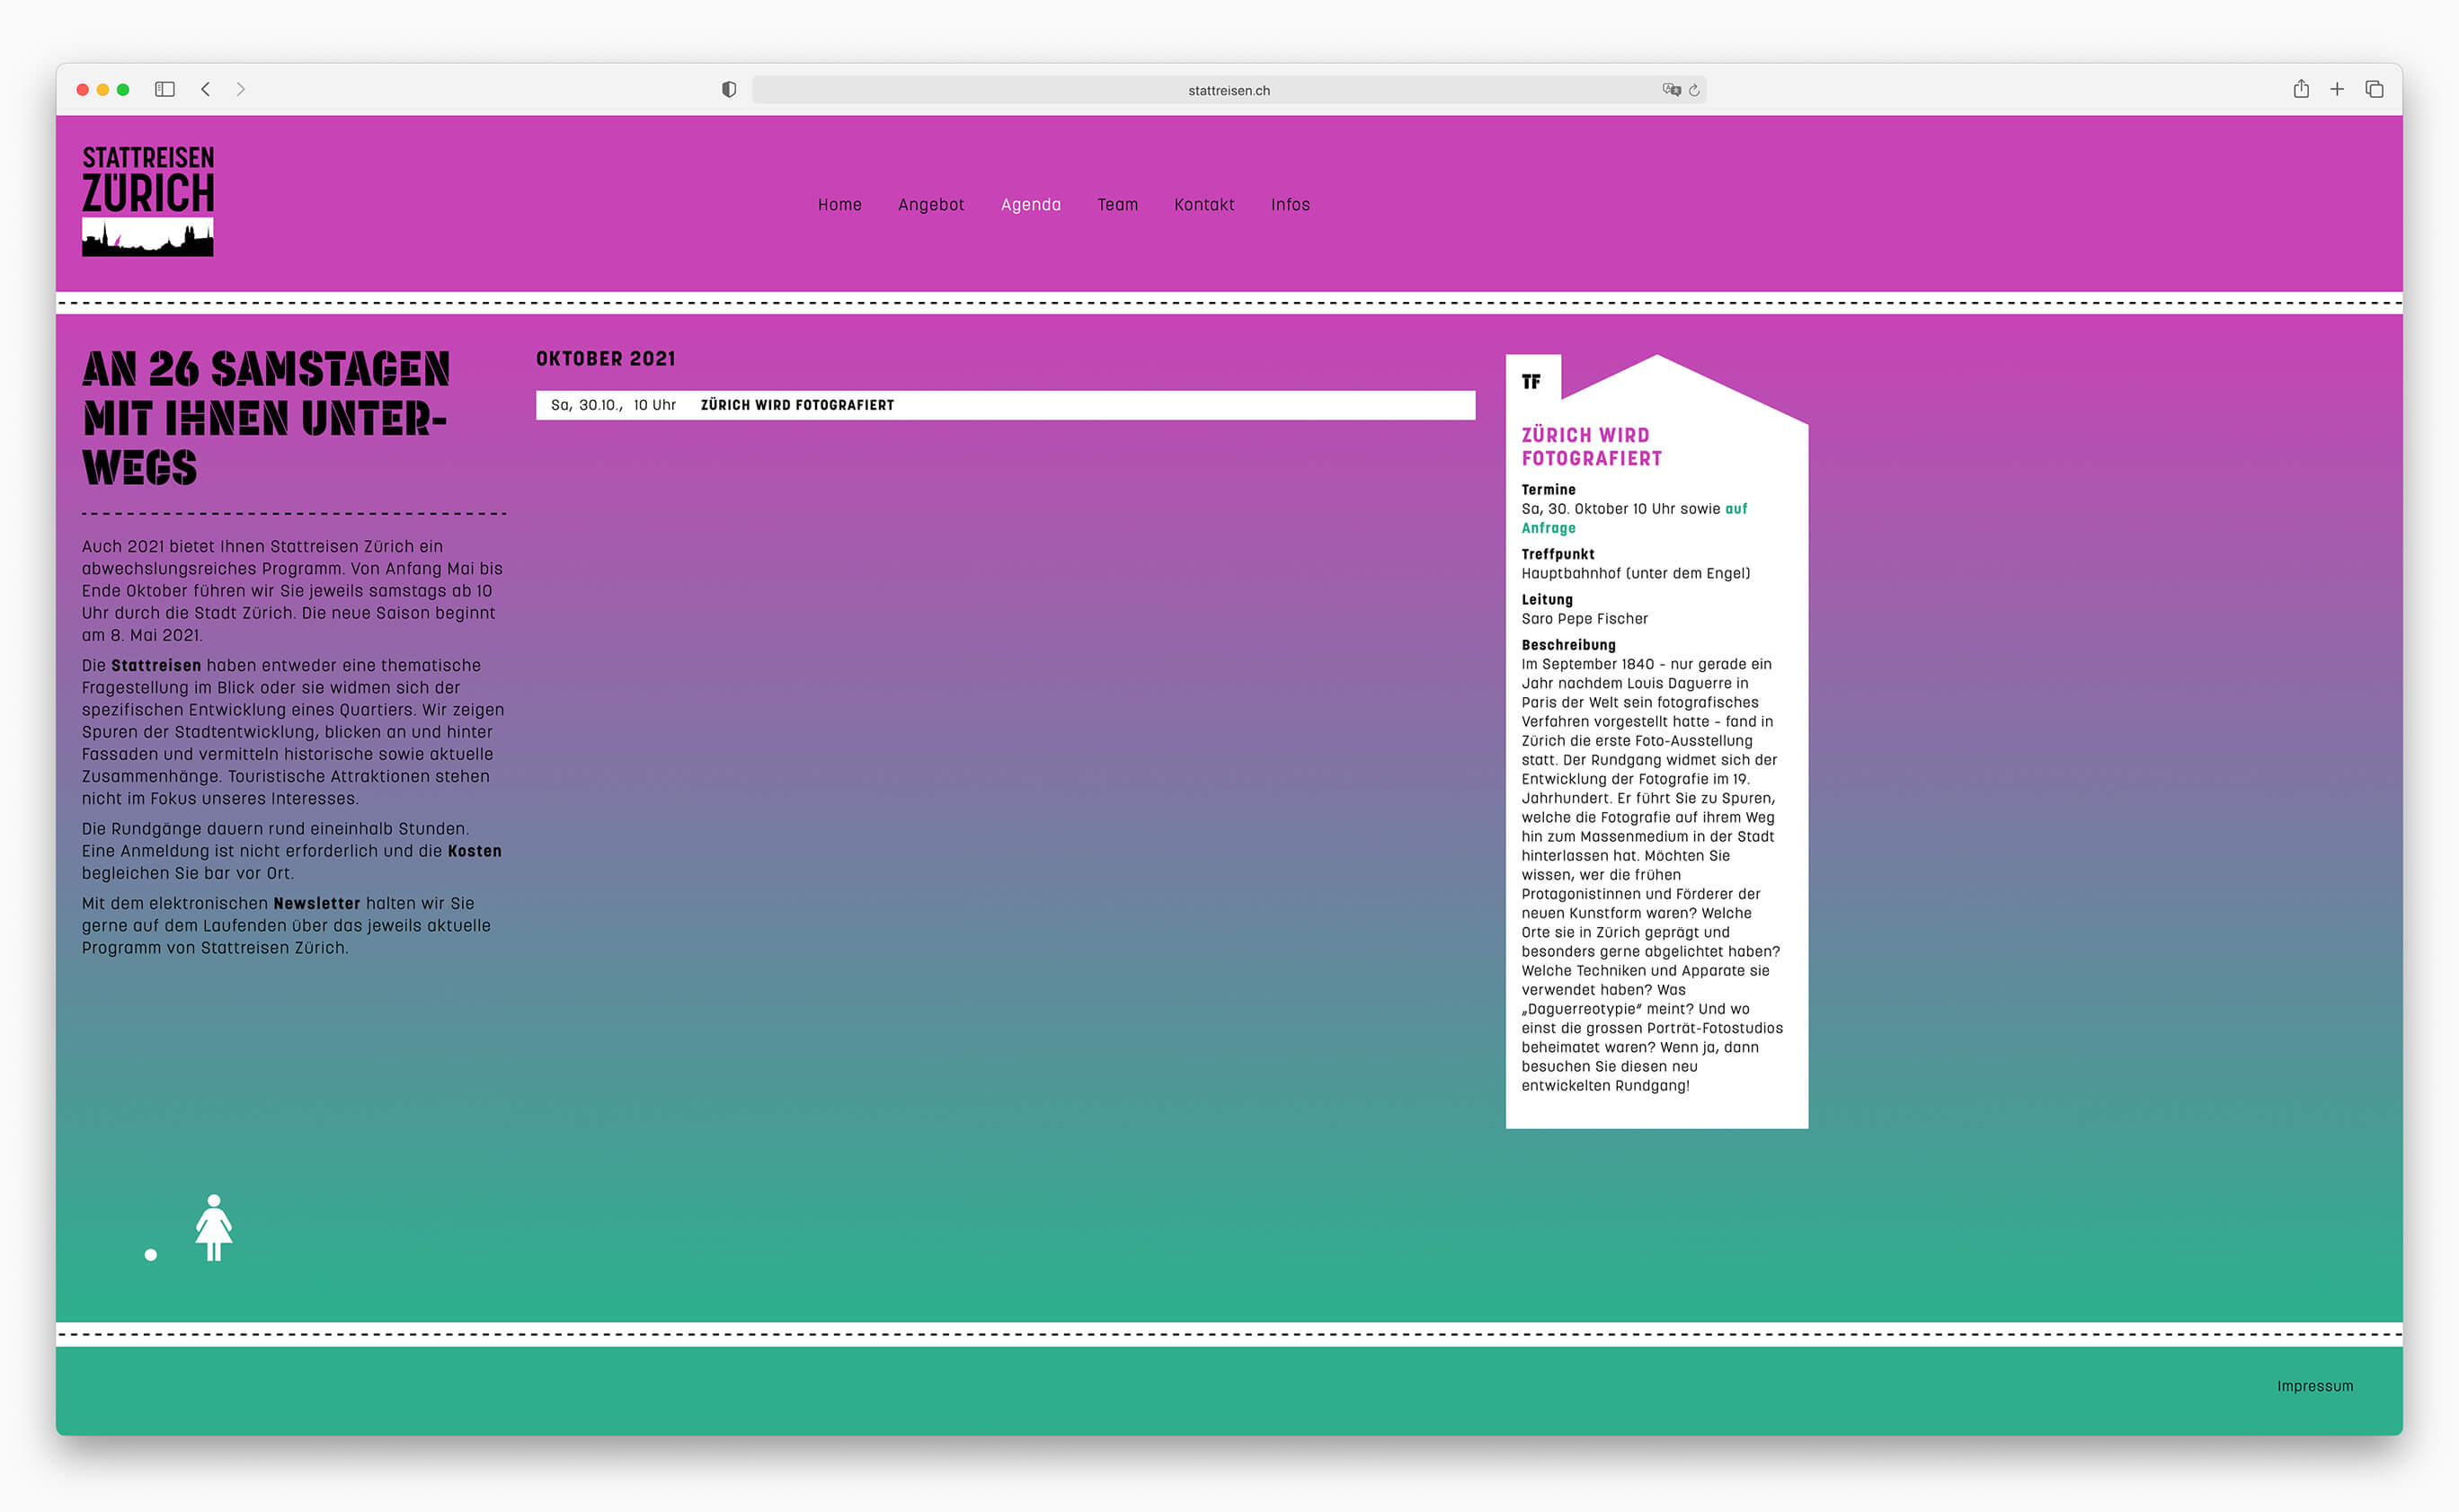Click the 'Zürich wird fotografiert' card heading
The height and width of the screenshot is (1512, 2459).
tap(1592, 447)
